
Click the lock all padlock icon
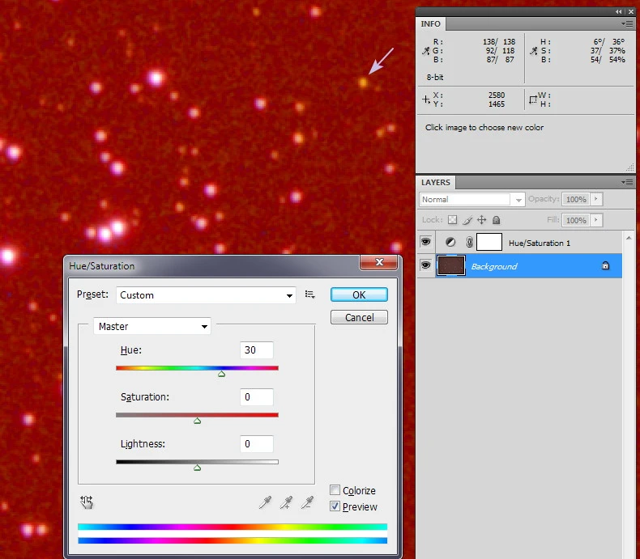[496, 220]
